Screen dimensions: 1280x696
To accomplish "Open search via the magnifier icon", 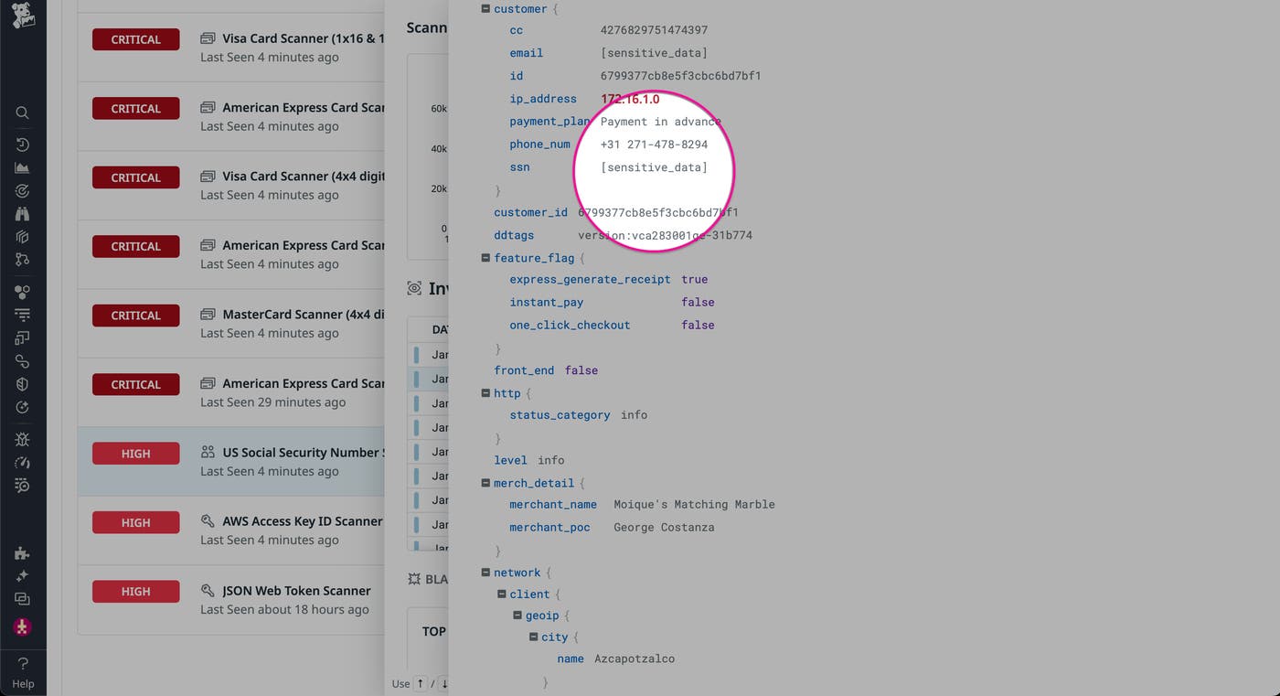I will click(x=23, y=112).
